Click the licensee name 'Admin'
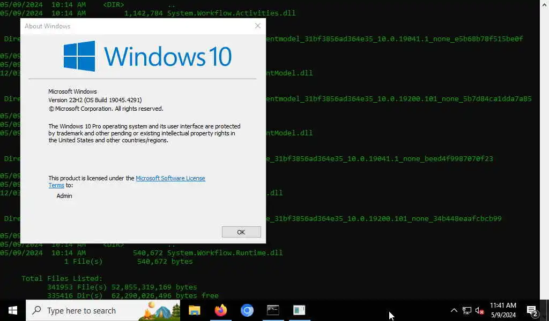549x321 pixels. click(64, 196)
